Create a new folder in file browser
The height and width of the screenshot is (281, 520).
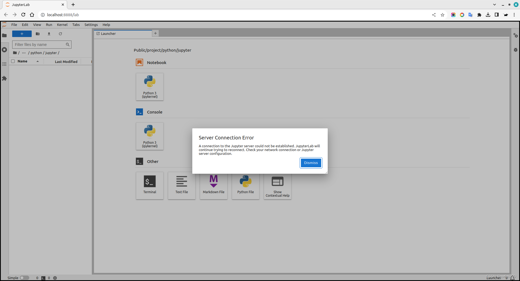tap(38, 34)
